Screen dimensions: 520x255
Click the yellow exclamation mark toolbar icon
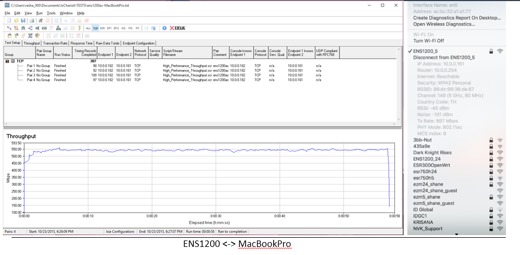tap(80, 28)
